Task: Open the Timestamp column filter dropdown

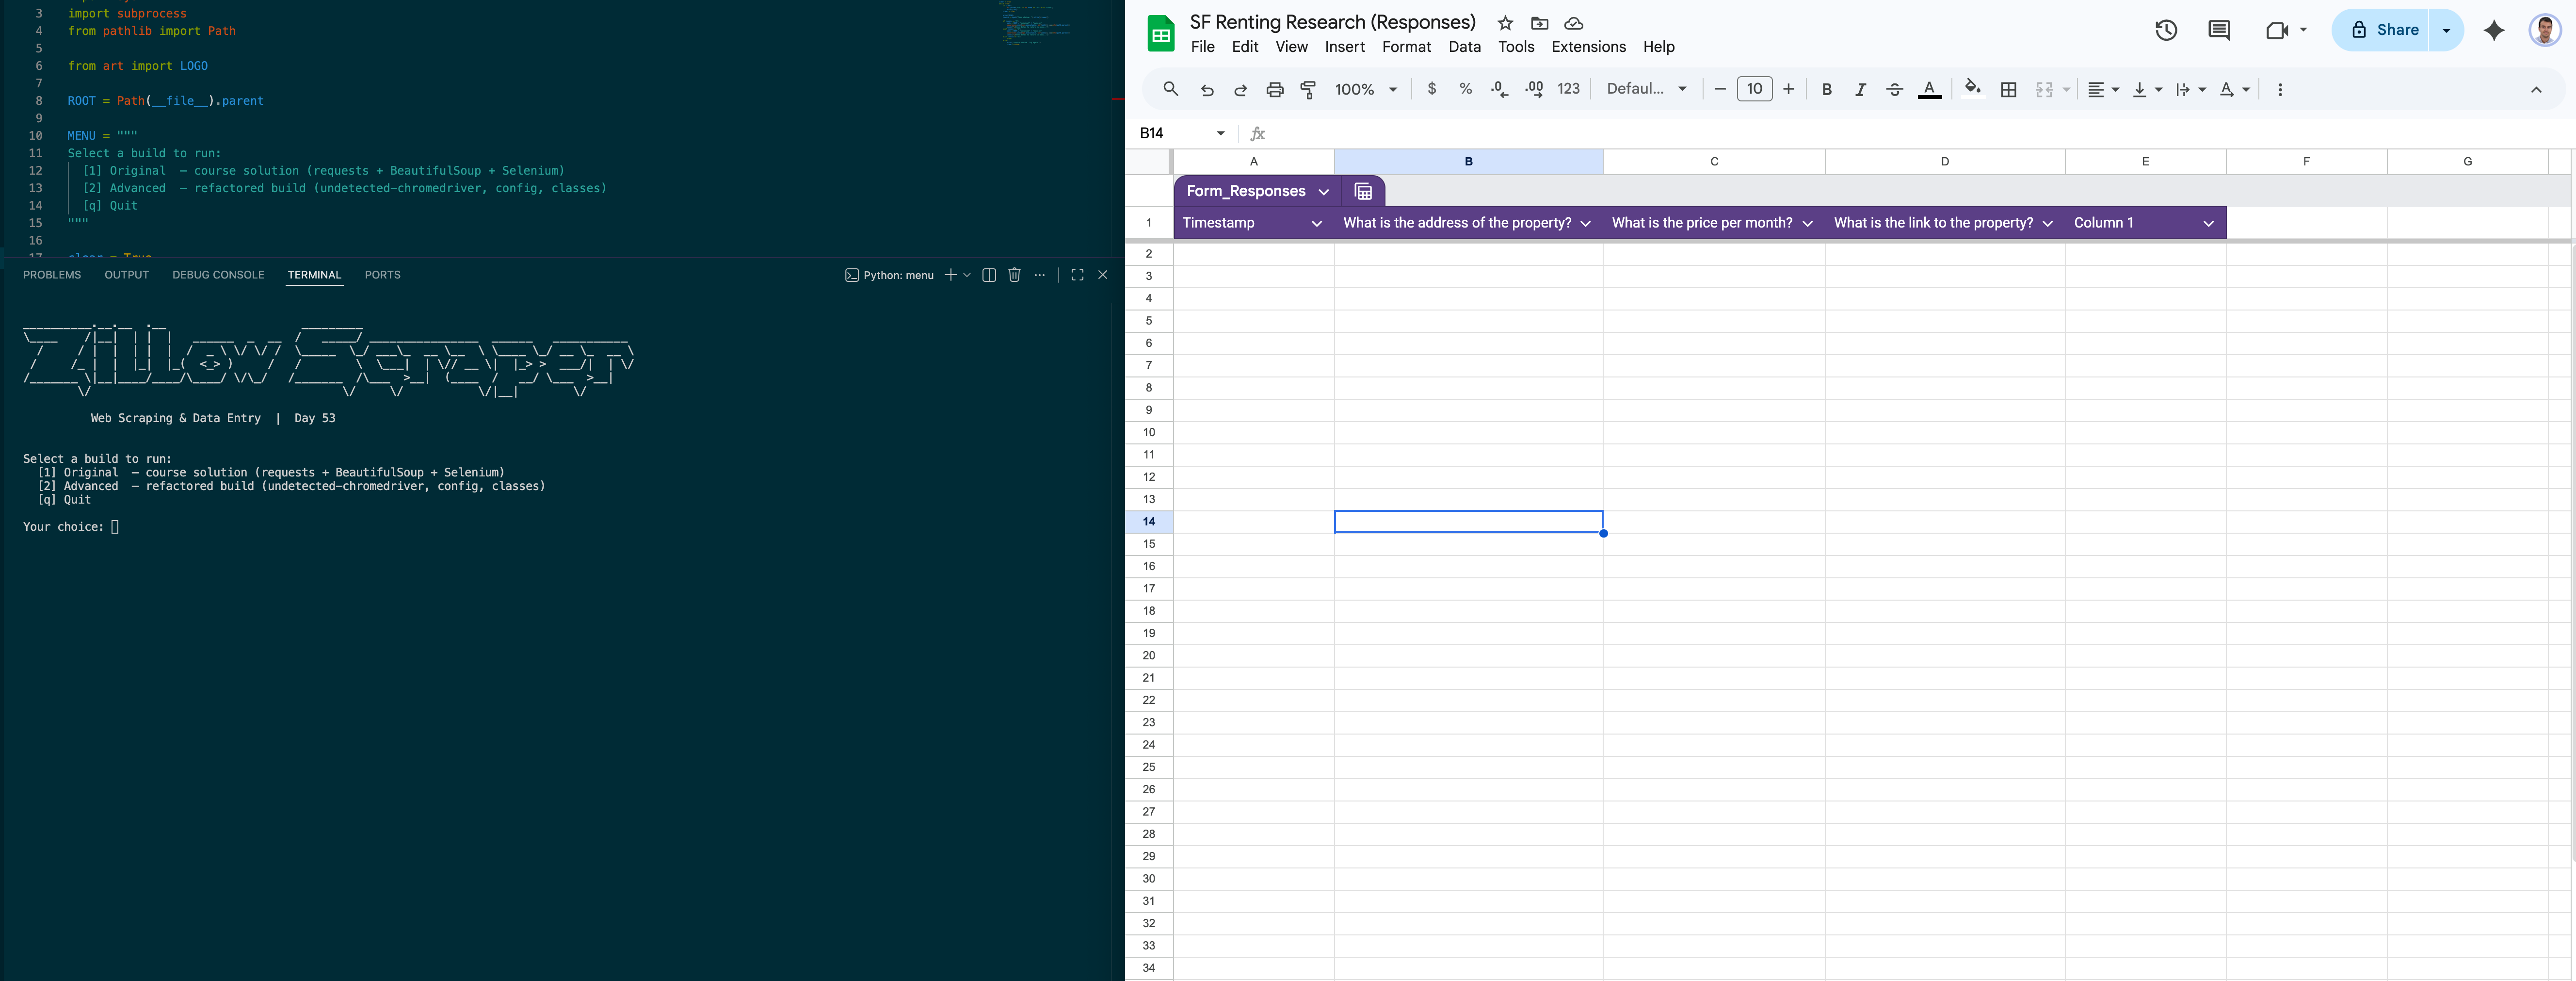Action: pyautogui.click(x=1316, y=223)
